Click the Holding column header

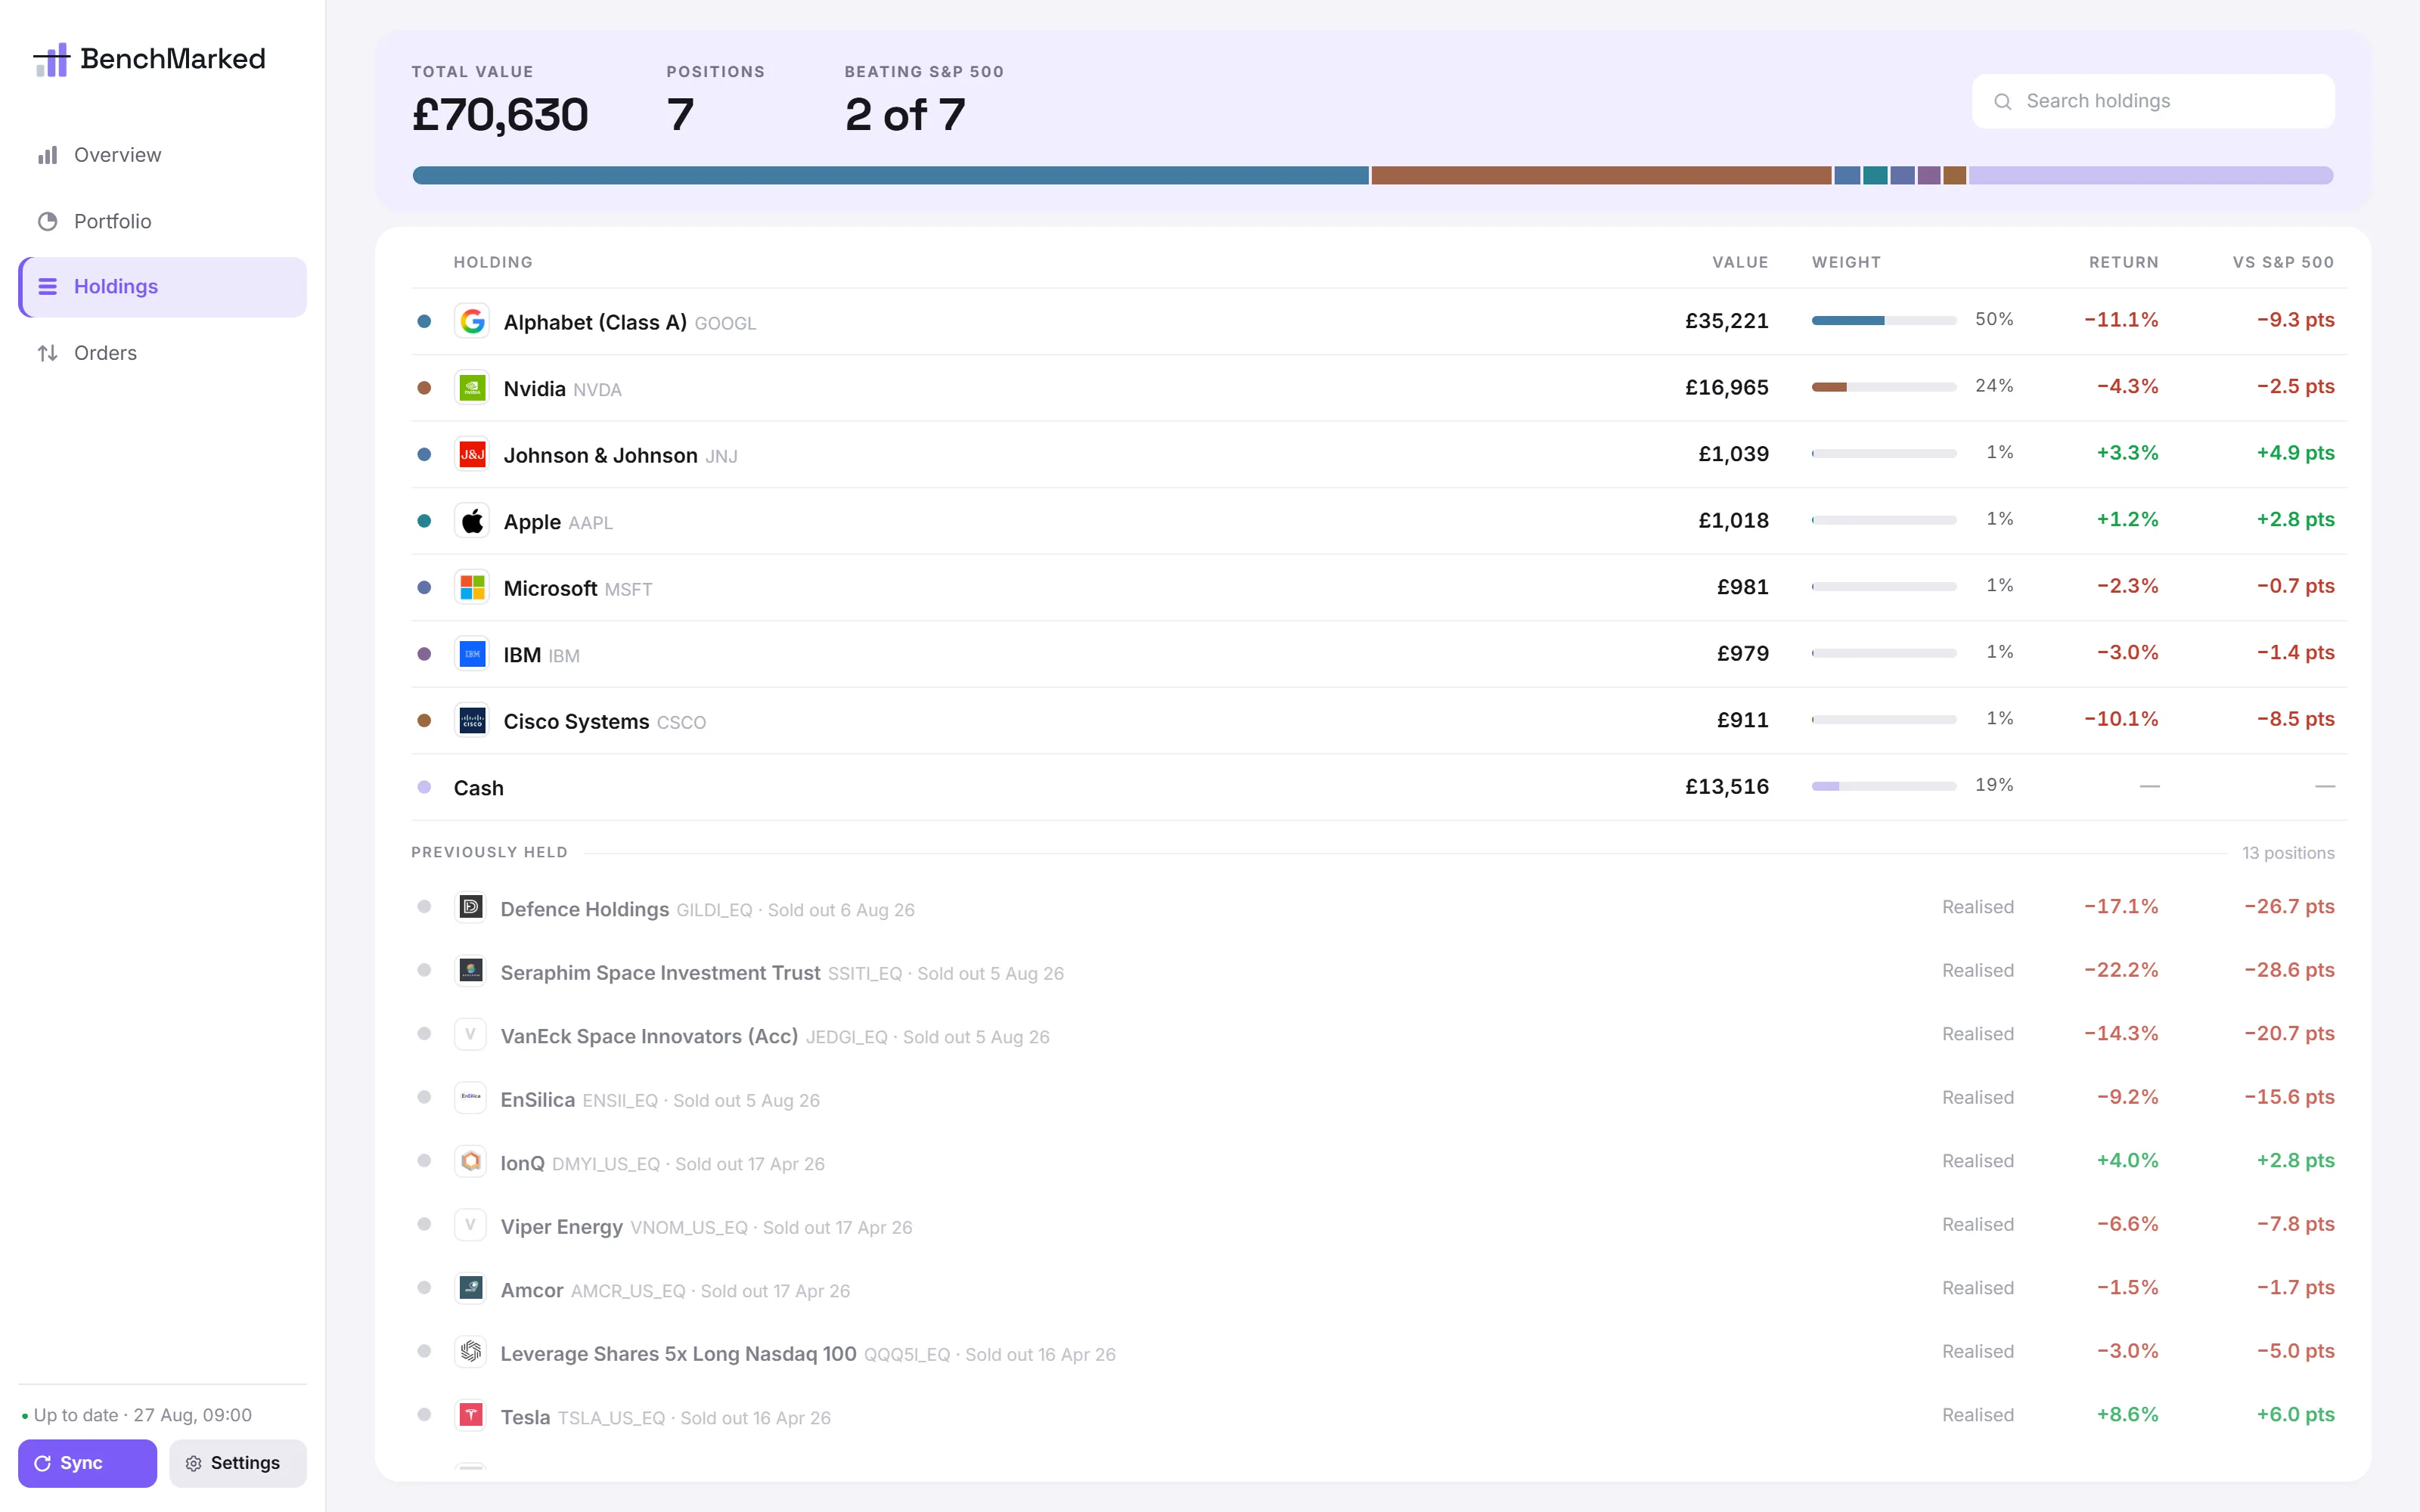tap(493, 263)
